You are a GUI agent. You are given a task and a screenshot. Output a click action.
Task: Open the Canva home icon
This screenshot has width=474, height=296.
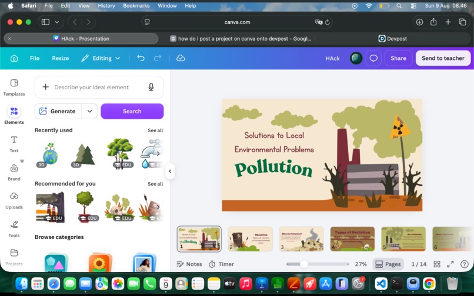(x=14, y=58)
